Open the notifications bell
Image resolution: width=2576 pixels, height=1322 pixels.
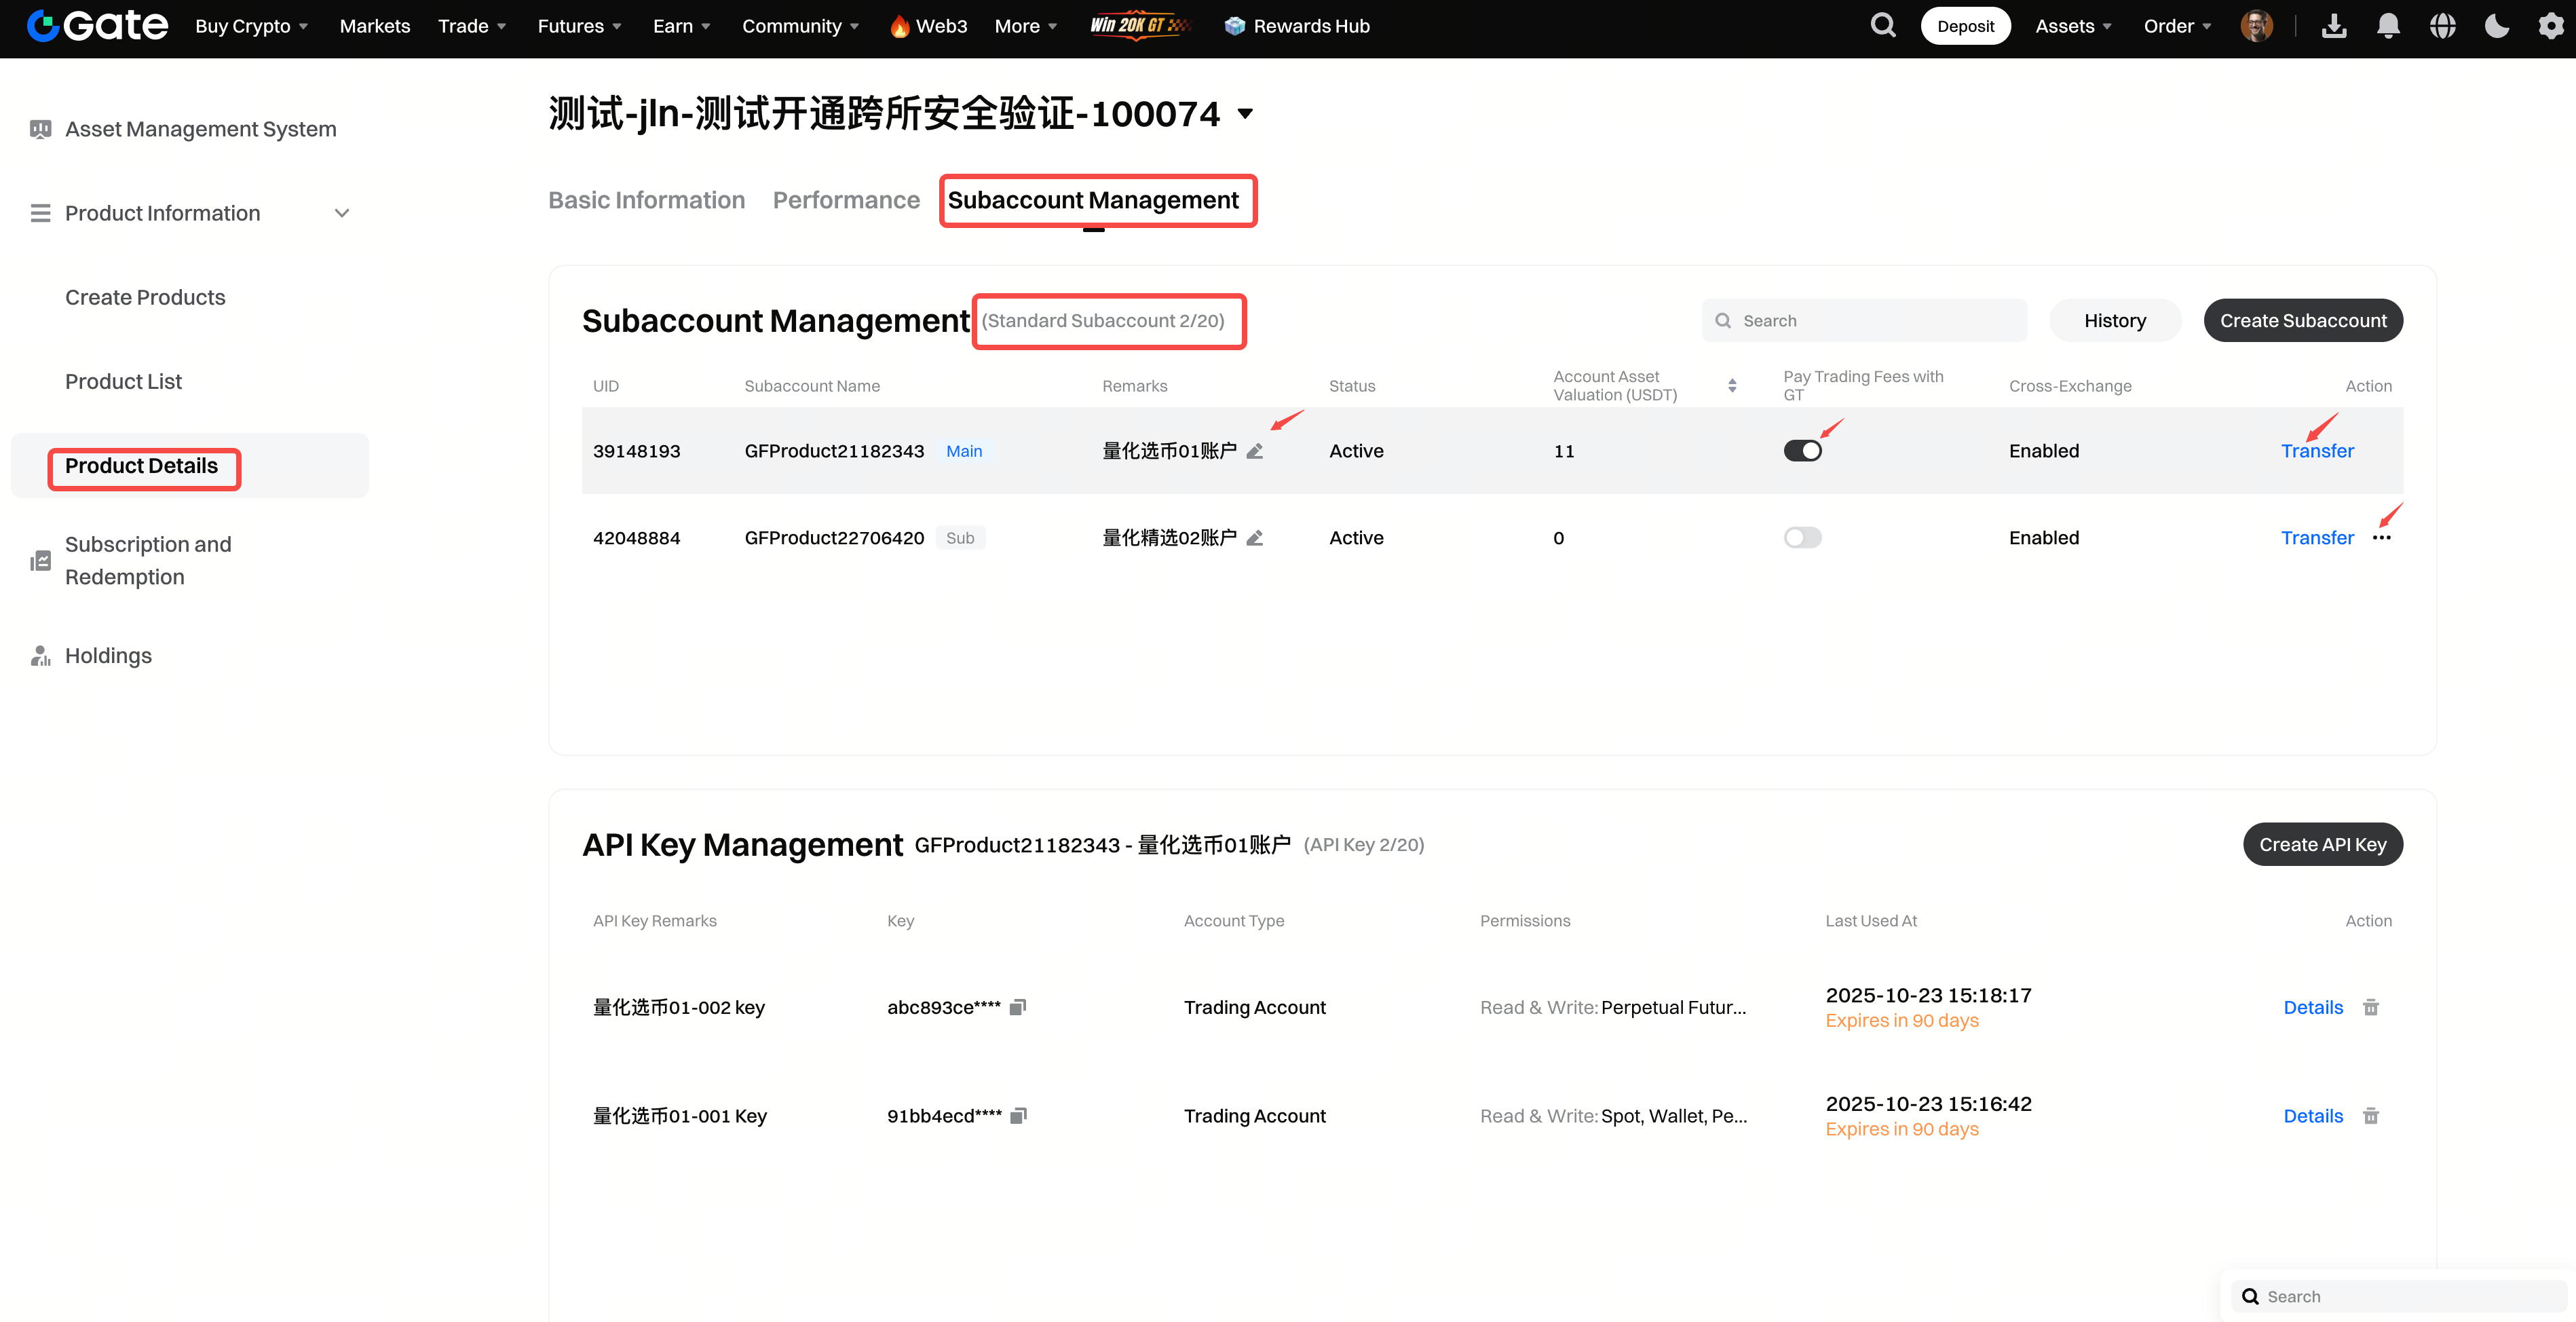[x=2388, y=26]
